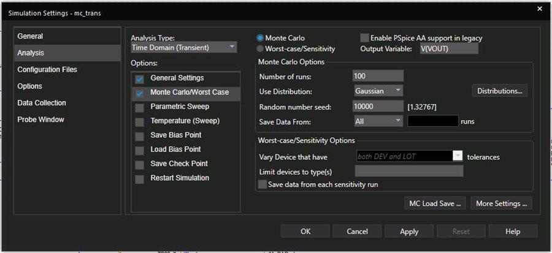Open the Configuration Files page
552x253 pixels.
click(x=67, y=70)
